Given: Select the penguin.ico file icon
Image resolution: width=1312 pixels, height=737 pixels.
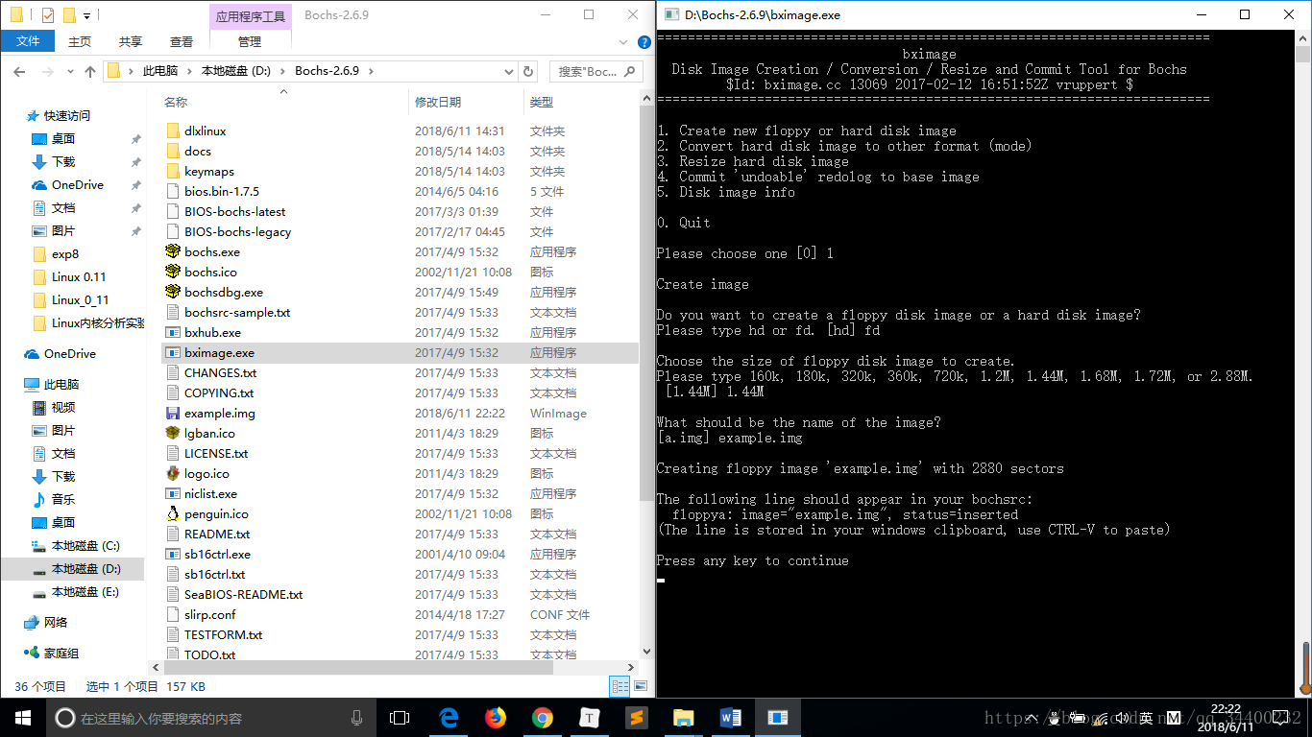Looking at the screenshot, I should 173,513.
